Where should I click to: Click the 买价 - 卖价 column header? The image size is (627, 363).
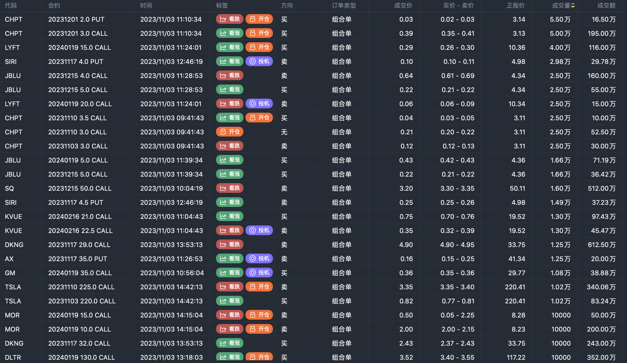(x=459, y=6)
